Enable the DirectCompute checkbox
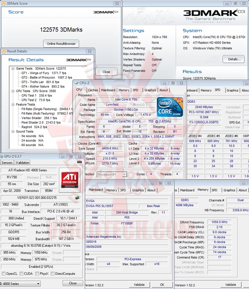This screenshot has height=289, width=249. (53, 273)
